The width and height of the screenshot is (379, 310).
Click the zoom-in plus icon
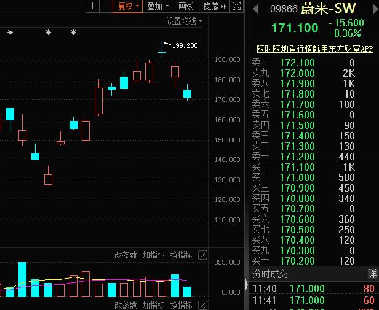point(93,6)
